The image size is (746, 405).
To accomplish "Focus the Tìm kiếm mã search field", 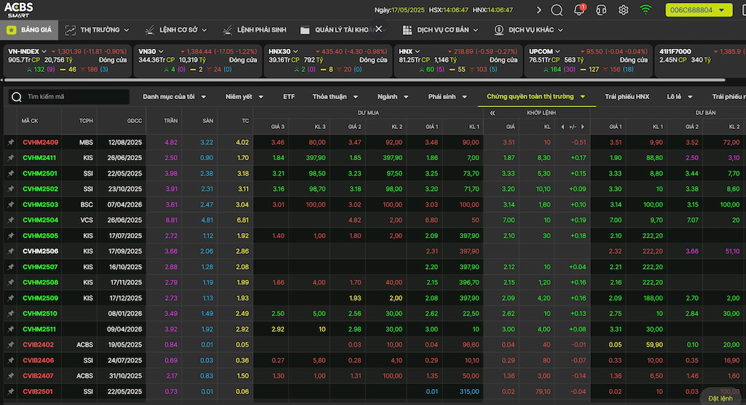I will click(x=69, y=97).
